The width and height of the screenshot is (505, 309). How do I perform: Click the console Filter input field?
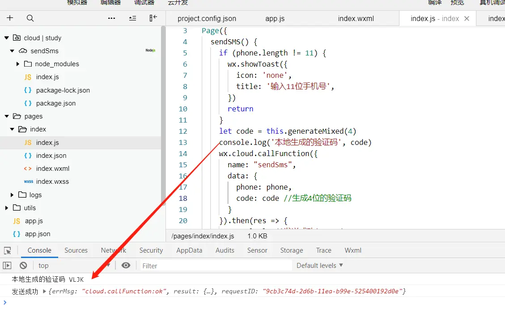pyautogui.click(x=216, y=266)
